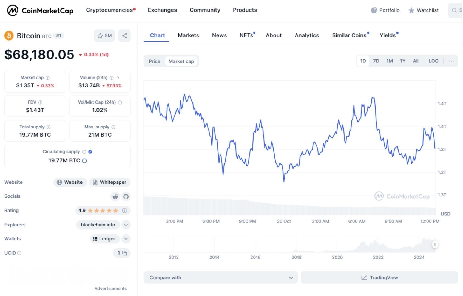
Task: Enable logarithmic scale with LOG button
Action: point(433,61)
